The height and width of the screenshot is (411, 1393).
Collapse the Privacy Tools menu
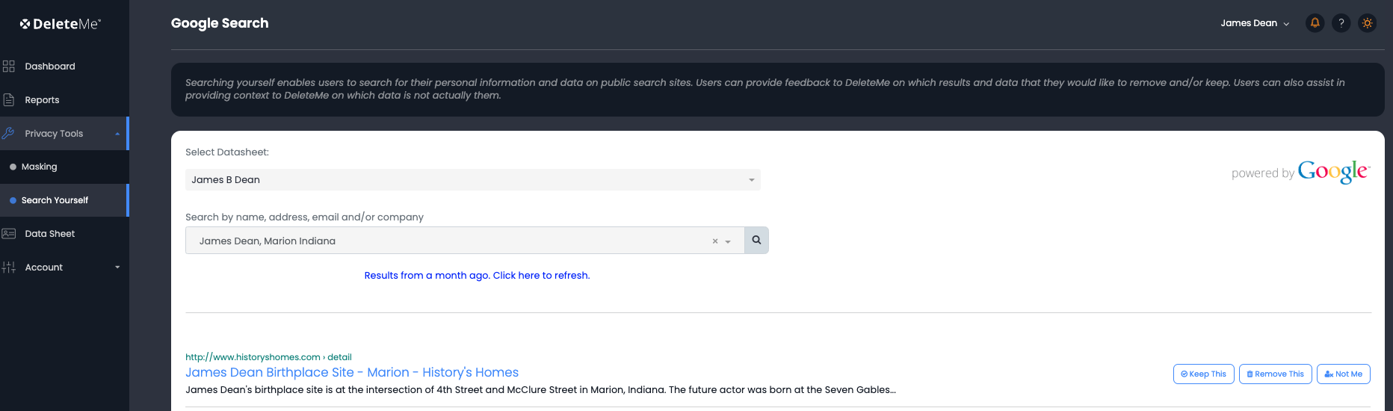coord(117,134)
